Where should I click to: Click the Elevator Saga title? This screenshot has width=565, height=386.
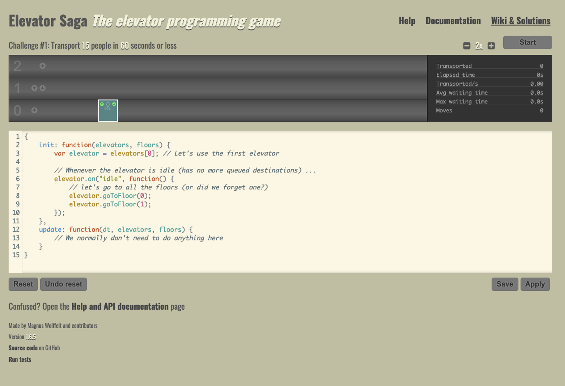pos(48,21)
